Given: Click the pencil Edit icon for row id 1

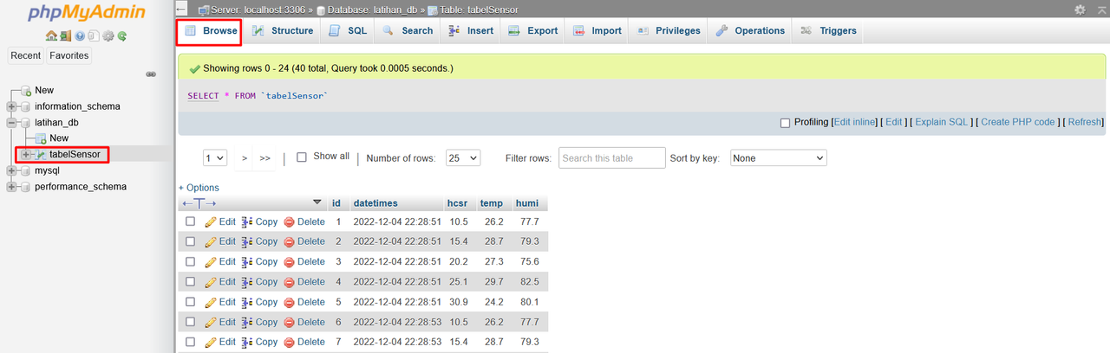Looking at the screenshot, I should pos(211,221).
